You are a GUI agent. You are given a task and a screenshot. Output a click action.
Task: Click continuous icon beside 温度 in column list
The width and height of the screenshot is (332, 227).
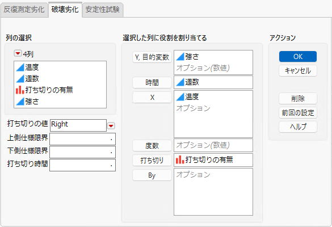[x=20, y=68]
